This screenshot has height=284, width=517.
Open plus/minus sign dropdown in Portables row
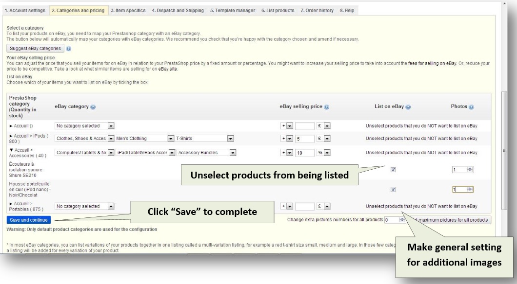click(x=286, y=206)
